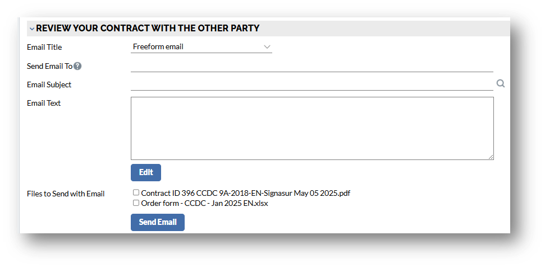Image resolution: width=545 pixels, height=268 pixels.
Task: Click the Files to Send with Email label
Action: pos(66,194)
